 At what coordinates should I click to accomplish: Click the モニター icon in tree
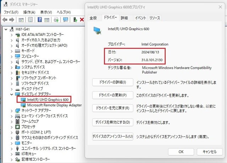pyautogui.click(x=17, y=143)
